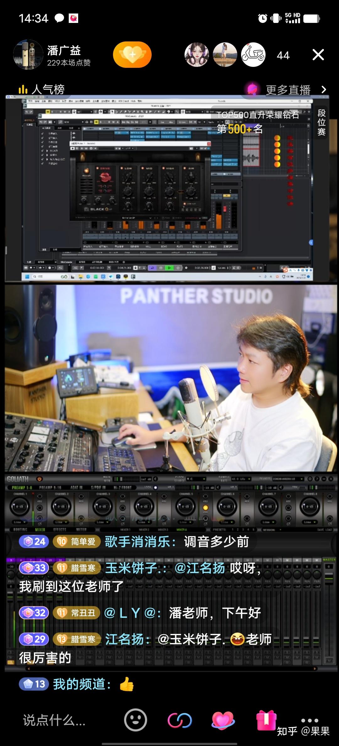Open Channel 4 Line input type dropdown

tap(144, 522)
